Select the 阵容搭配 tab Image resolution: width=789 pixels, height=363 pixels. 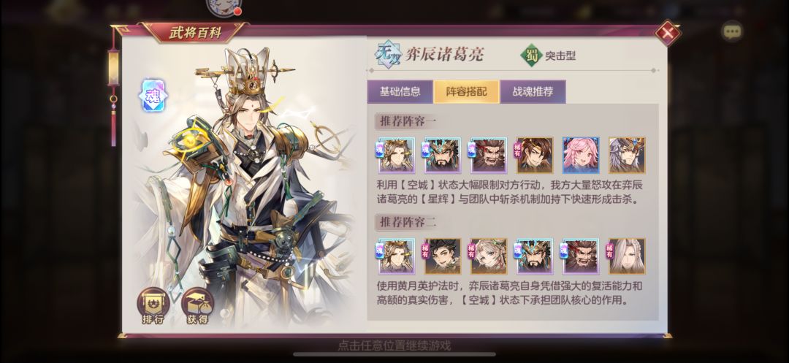467,91
